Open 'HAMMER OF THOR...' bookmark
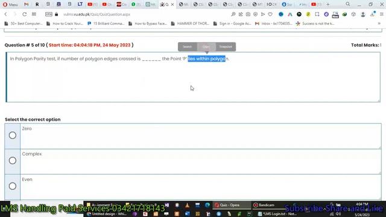The height and width of the screenshot is (217, 386). pyautogui.click(x=190, y=24)
